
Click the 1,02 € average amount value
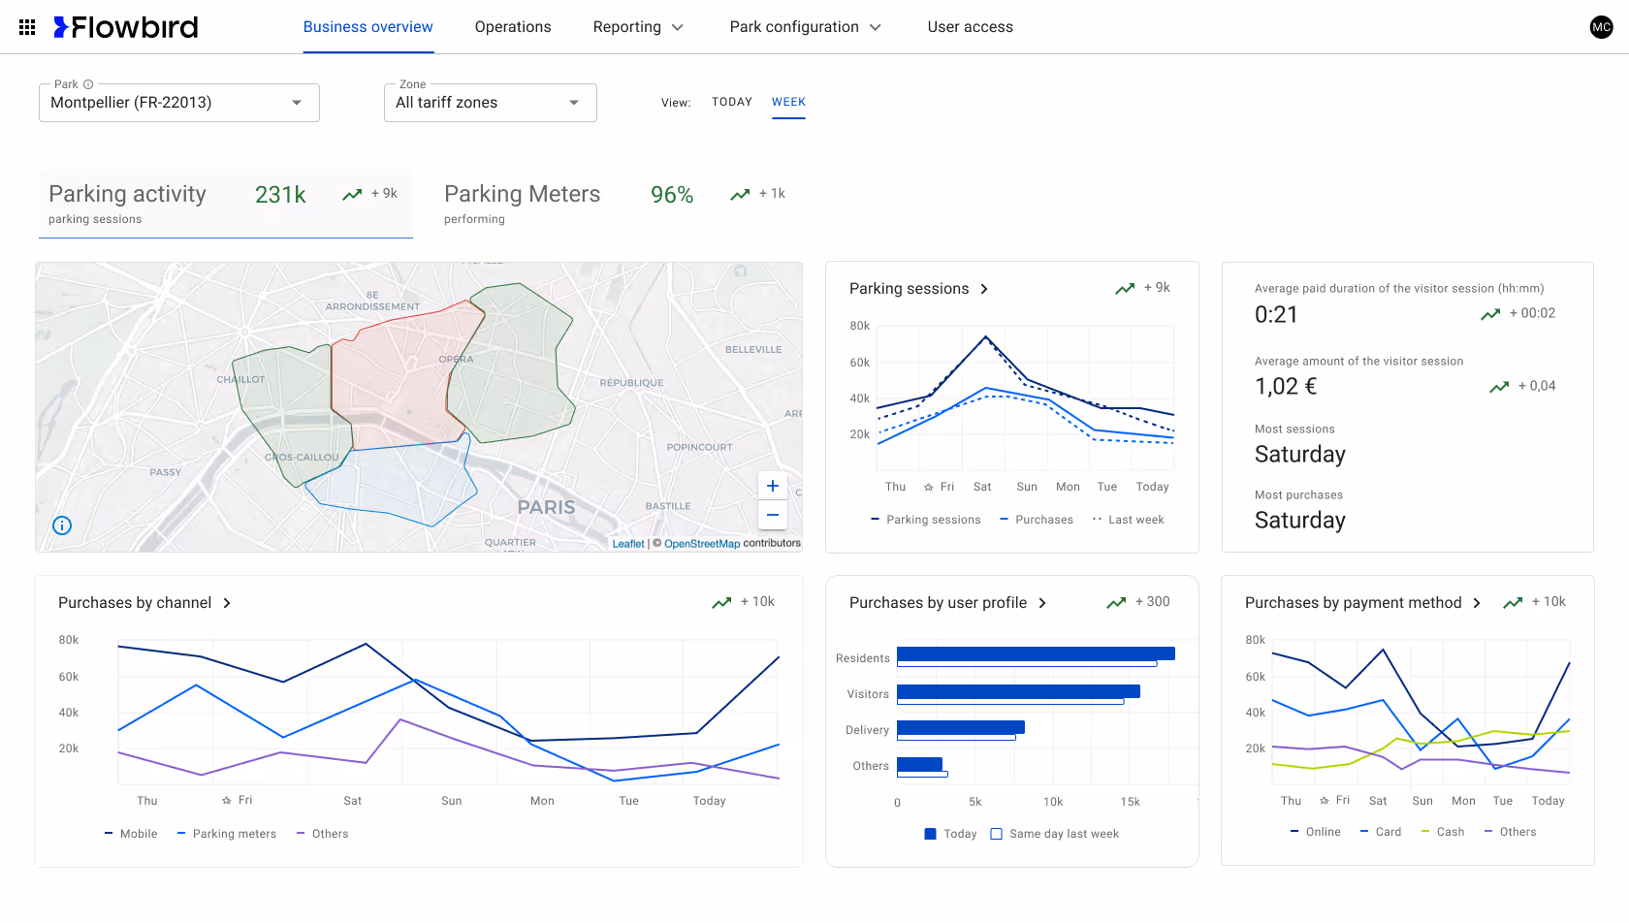1286,387
